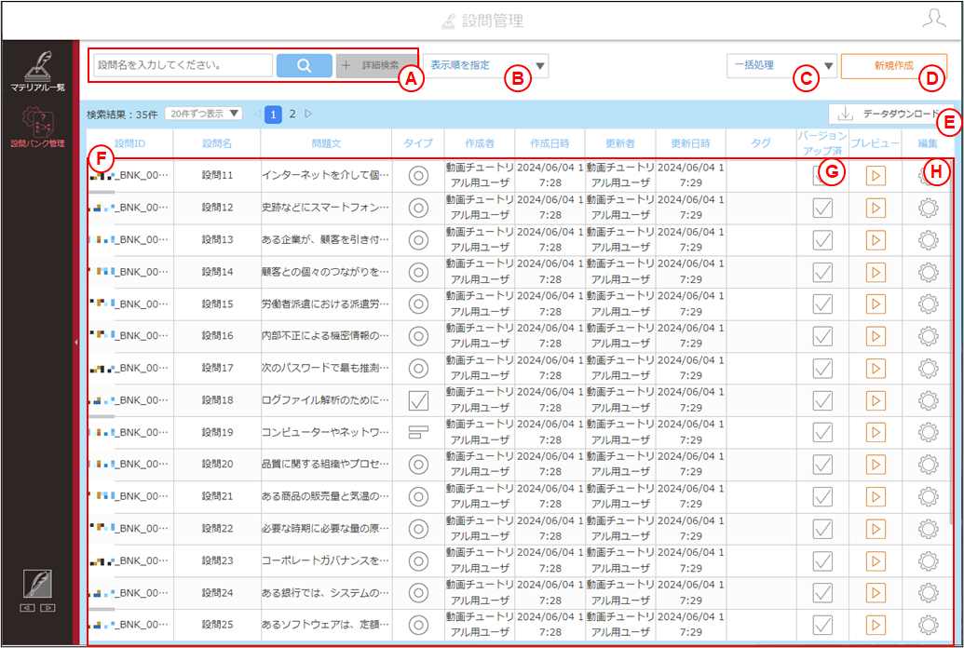Open edit gear for 設問21
The height and width of the screenshot is (648, 964).
[928, 496]
